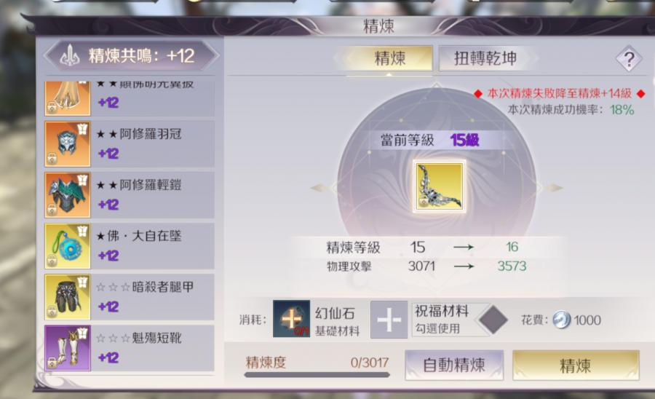
Task: Click the bow weapon thumbnail in center
Action: pos(439,186)
